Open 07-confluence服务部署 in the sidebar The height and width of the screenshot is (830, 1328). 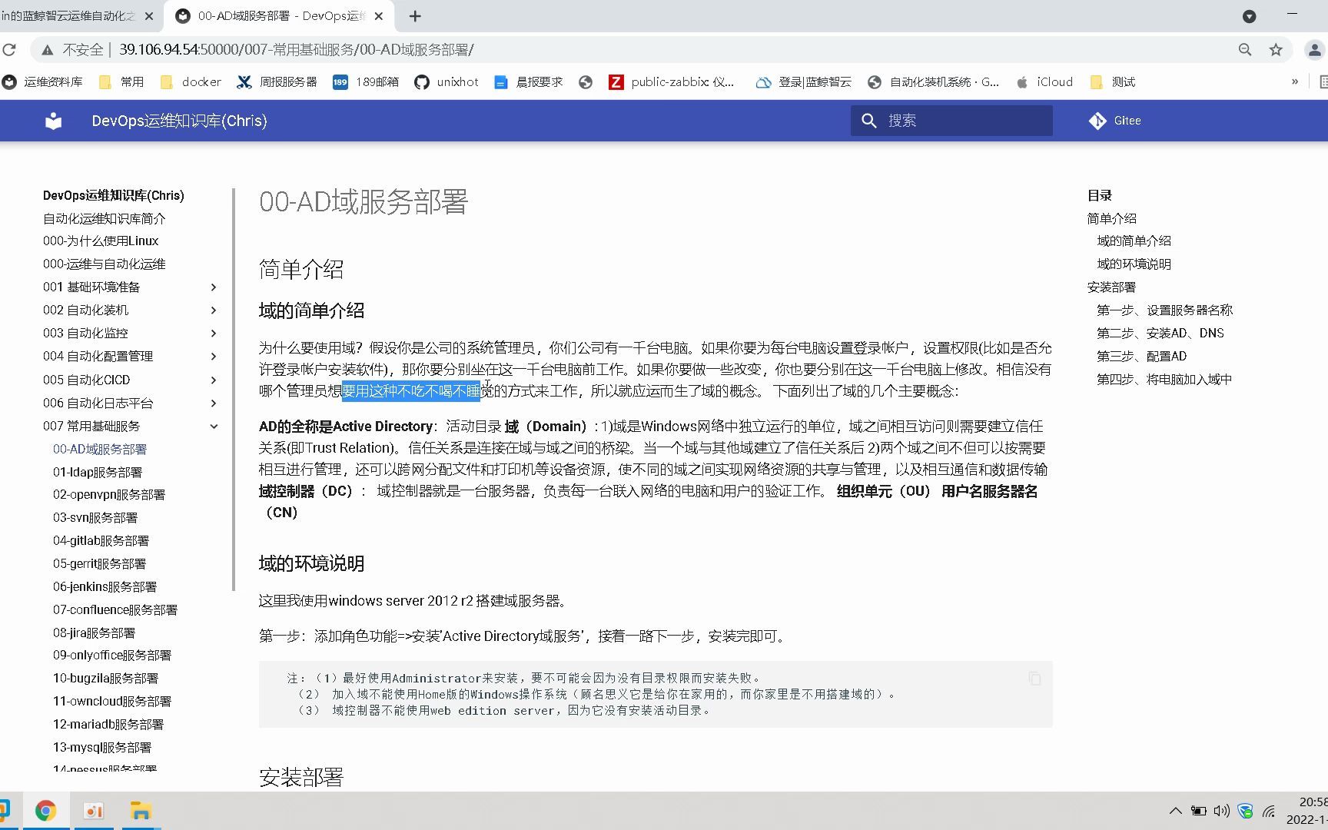point(115,610)
